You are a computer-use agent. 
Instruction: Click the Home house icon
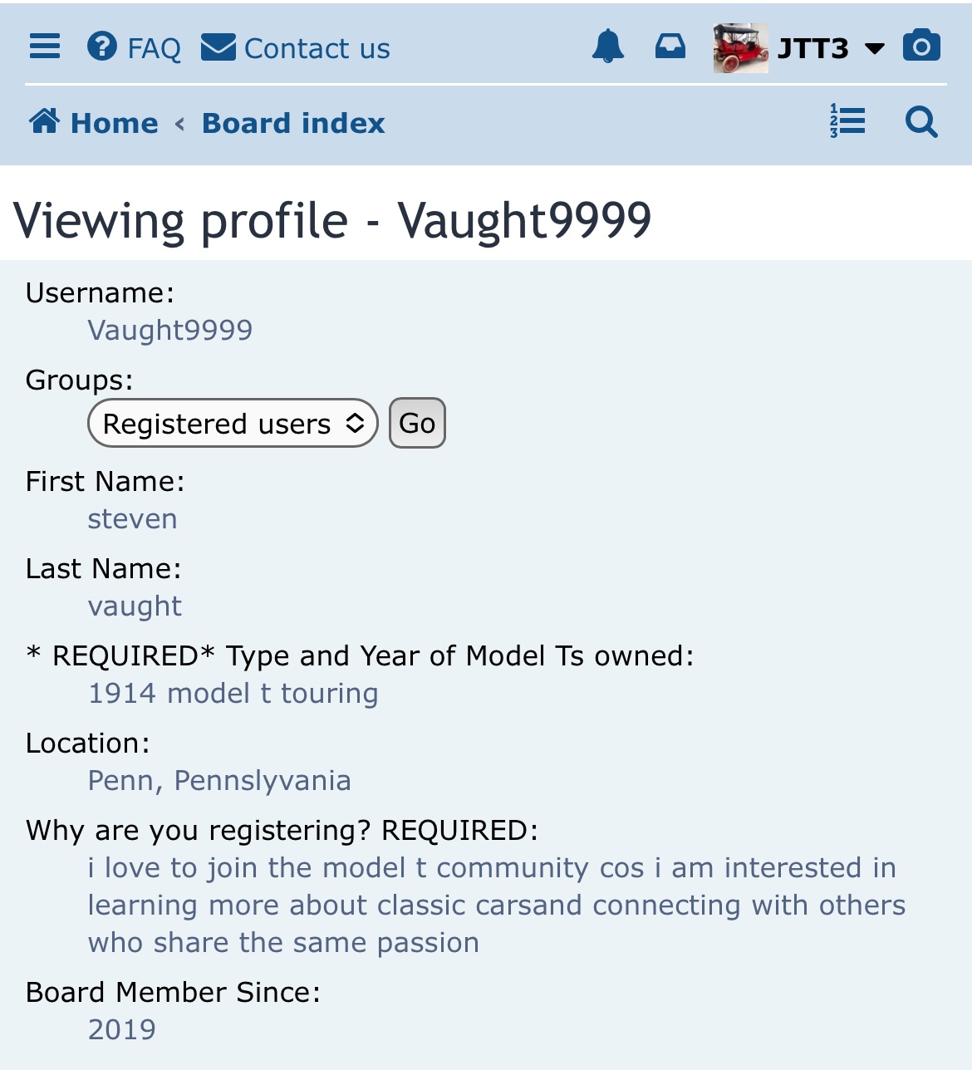pyautogui.click(x=45, y=121)
